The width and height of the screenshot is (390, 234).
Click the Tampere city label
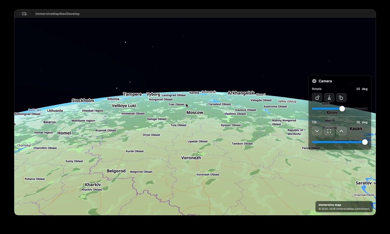[132, 95]
